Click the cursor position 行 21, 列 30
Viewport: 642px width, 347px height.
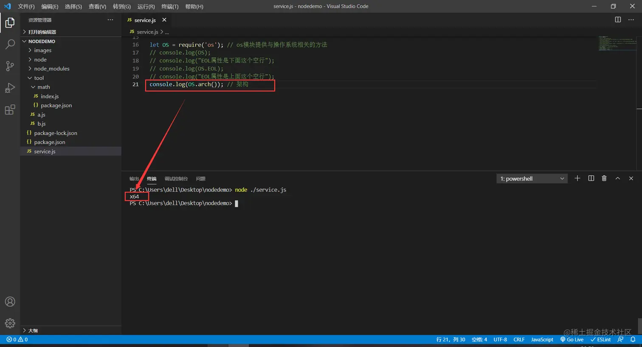coord(451,339)
